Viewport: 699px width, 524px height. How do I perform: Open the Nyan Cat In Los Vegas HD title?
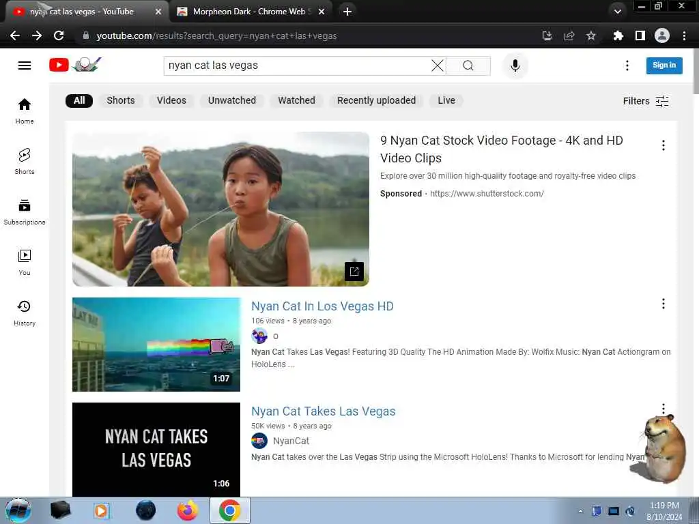pos(322,306)
